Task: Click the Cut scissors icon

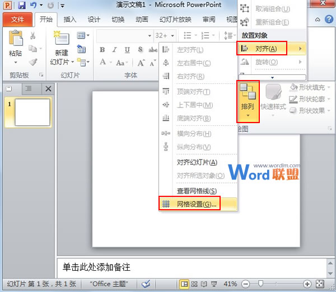Action: (x=33, y=36)
